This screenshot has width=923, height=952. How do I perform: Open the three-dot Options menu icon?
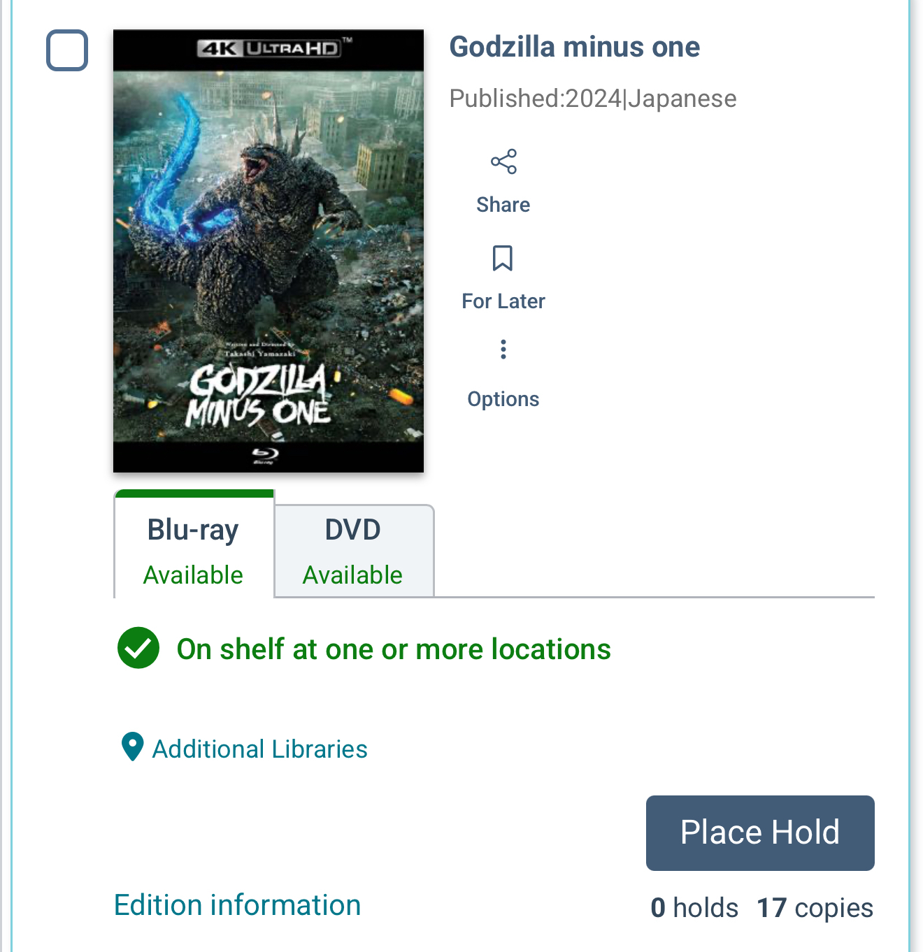coord(503,349)
